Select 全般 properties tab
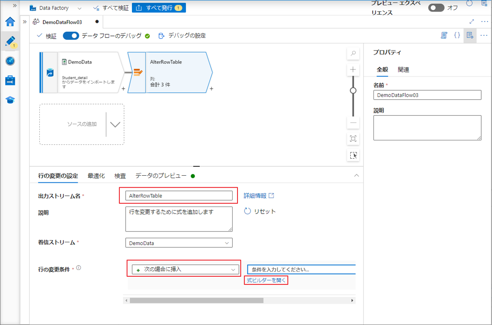The image size is (492, 325). coord(382,70)
